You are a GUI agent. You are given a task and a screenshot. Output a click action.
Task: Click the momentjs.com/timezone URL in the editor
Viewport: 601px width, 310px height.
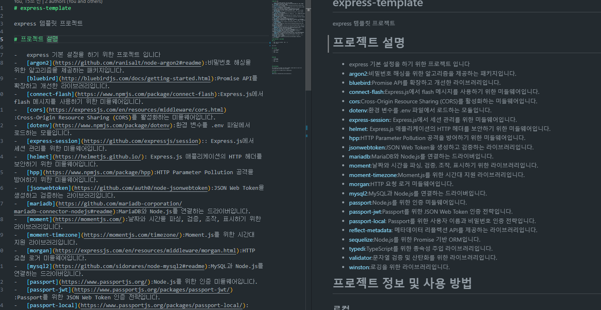coord(131,235)
